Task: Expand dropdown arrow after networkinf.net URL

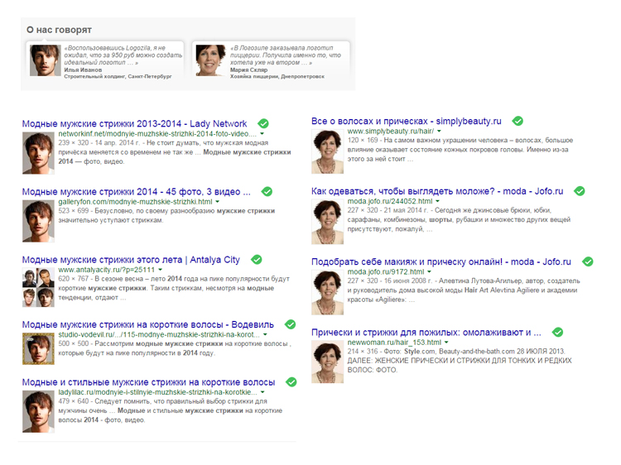Action: [262, 134]
